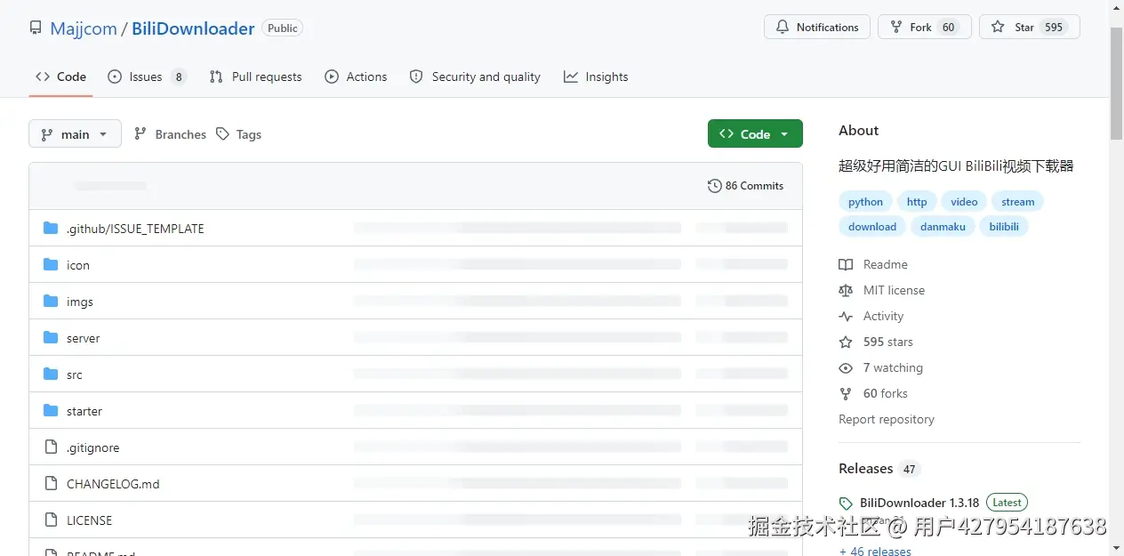Viewport: 1124px width, 556px height.
Task: Switch to the Code tab
Action: pos(60,77)
